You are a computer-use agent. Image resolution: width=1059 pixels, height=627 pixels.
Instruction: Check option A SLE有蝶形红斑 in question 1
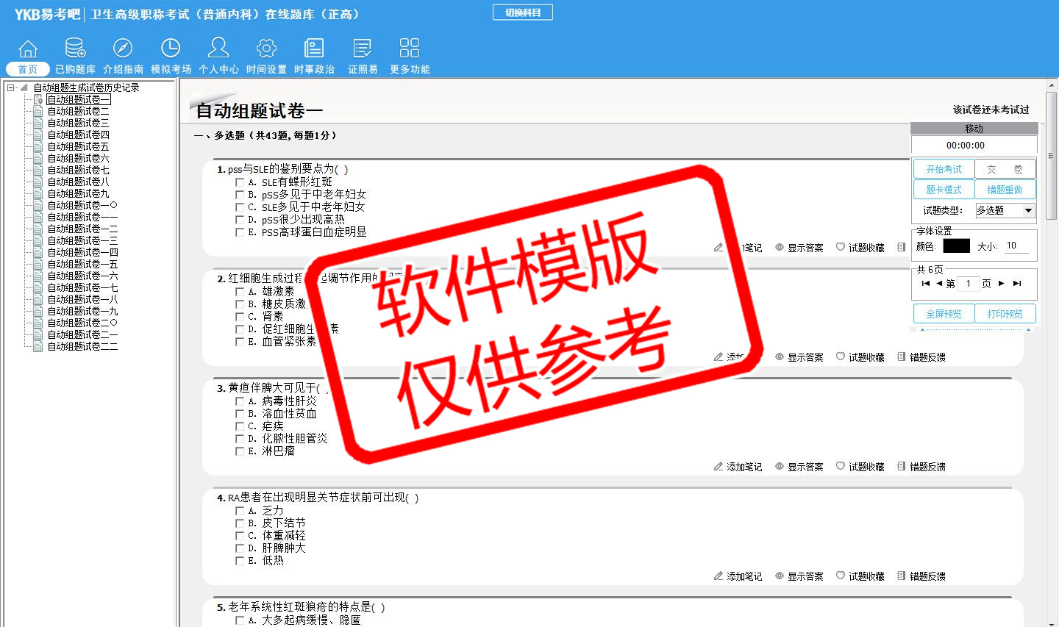click(x=240, y=182)
